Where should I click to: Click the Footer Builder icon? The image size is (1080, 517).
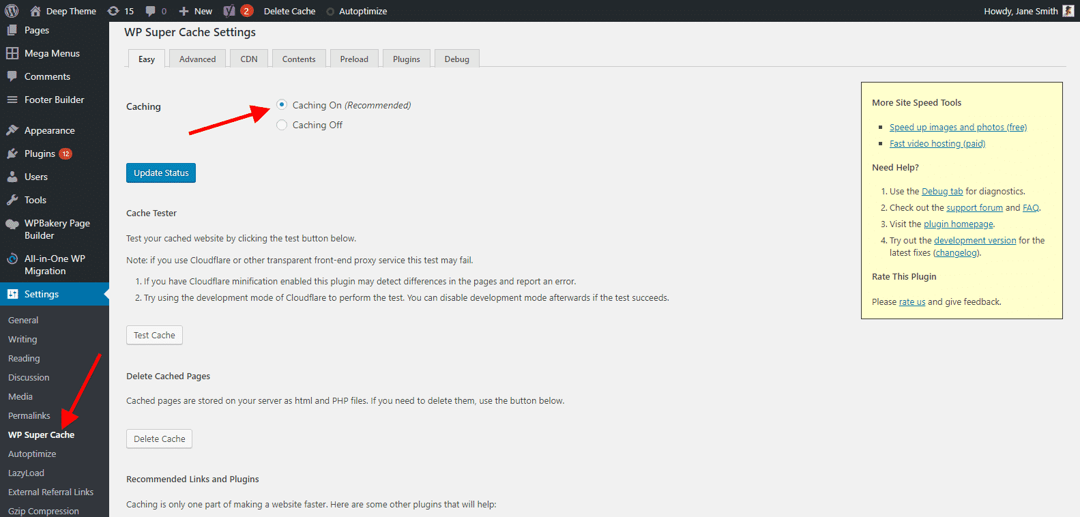tap(12, 100)
